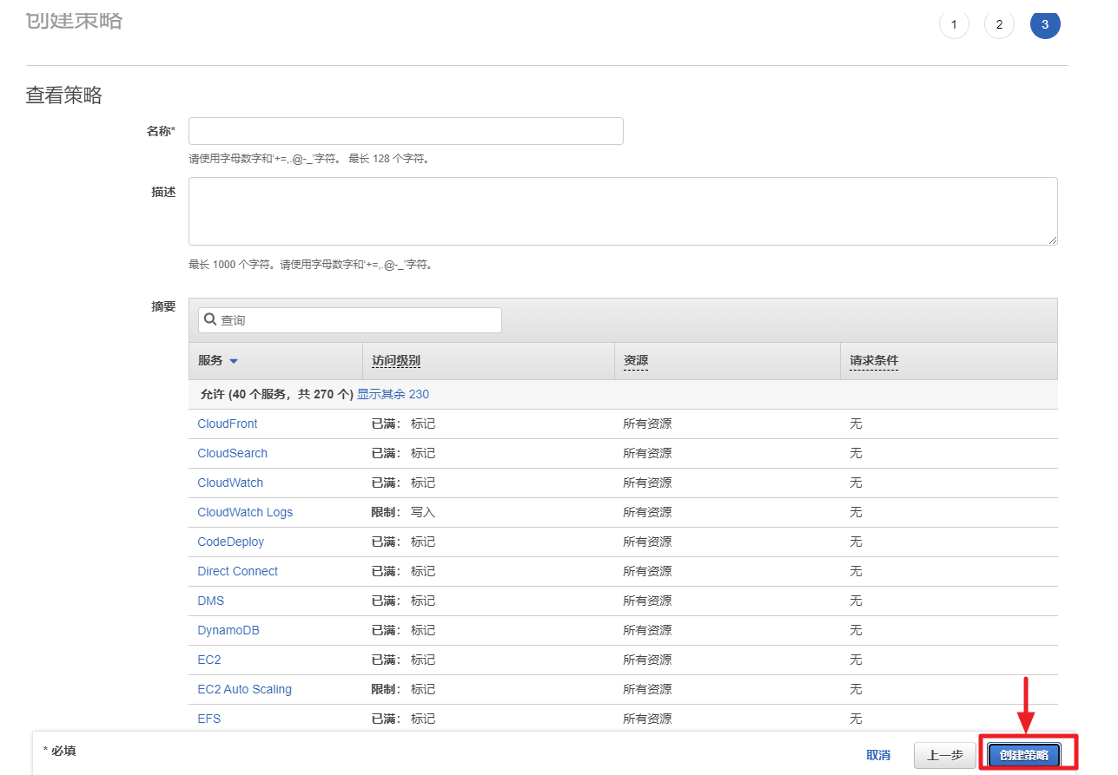The height and width of the screenshot is (775, 1118).
Task: Sort by the 服务 column arrow
Action: (x=233, y=361)
